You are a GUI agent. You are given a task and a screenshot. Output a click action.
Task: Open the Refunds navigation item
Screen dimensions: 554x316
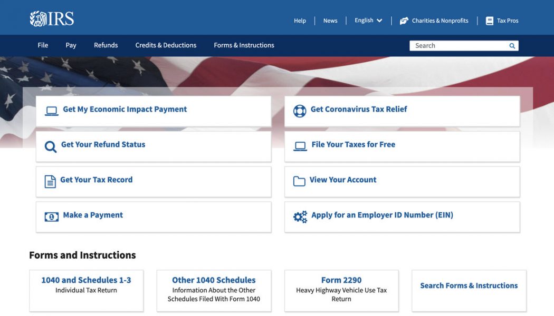[x=106, y=45]
